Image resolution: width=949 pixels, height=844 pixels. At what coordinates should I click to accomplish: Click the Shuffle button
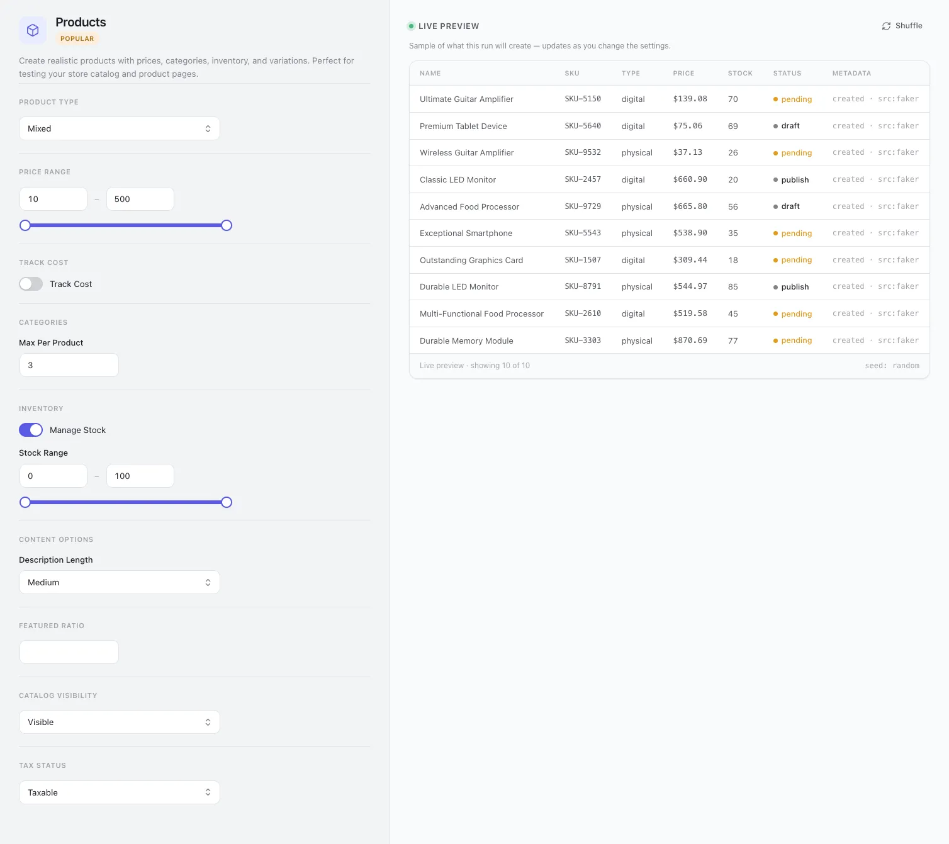click(902, 26)
